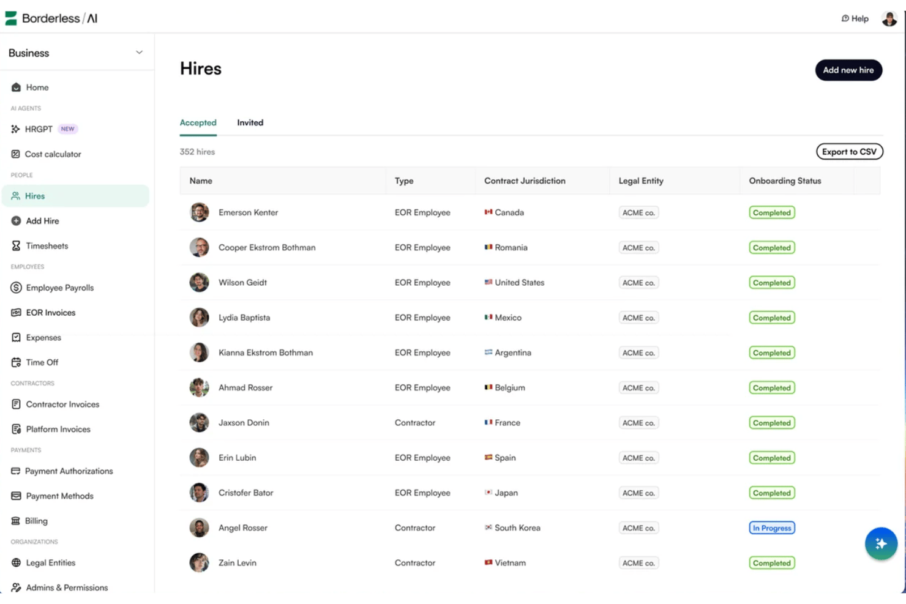Click ACME co. tag in Erin Lubin row
Viewport: 906px width, 604px height.
638,458
